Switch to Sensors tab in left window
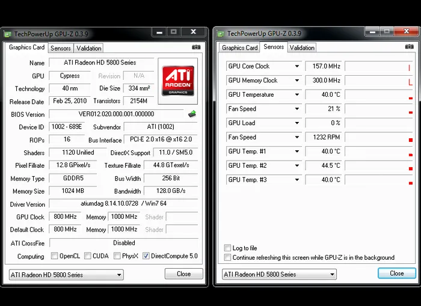421x306 pixels. (x=61, y=48)
